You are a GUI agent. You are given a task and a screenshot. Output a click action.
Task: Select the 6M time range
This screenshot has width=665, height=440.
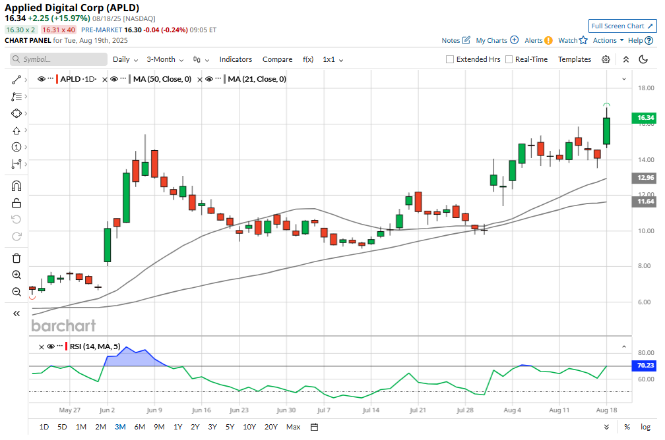(x=140, y=427)
